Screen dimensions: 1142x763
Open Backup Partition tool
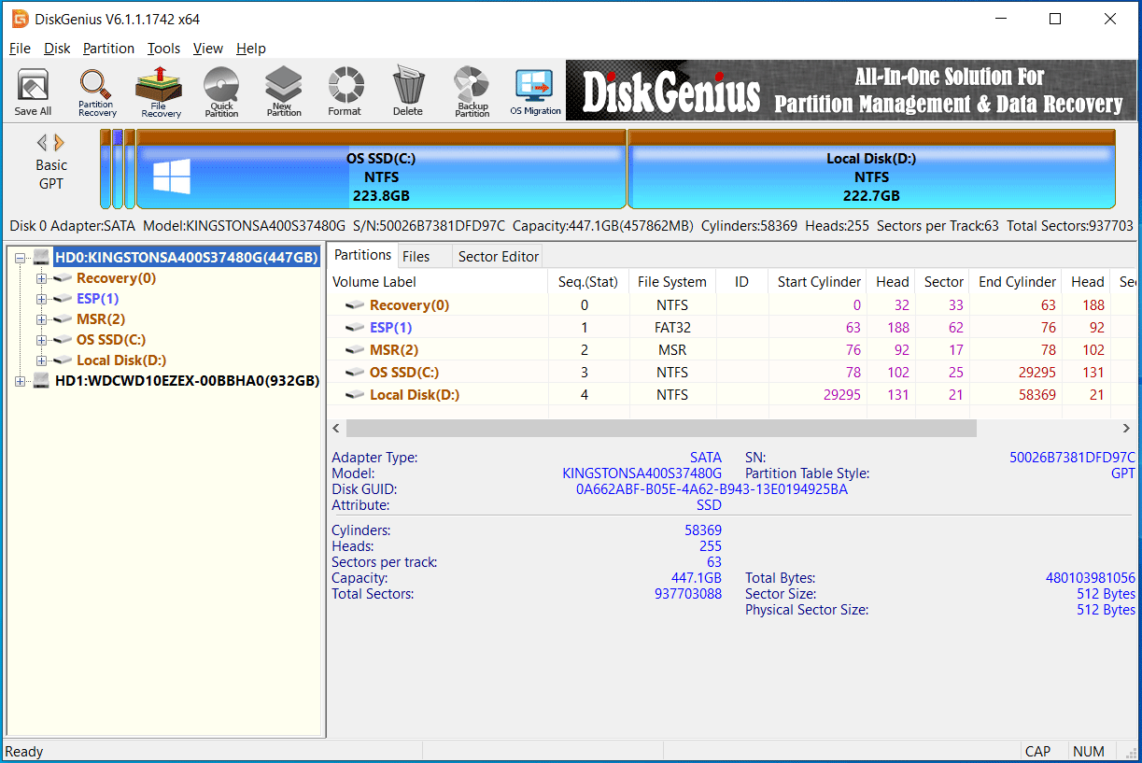(x=471, y=91)
